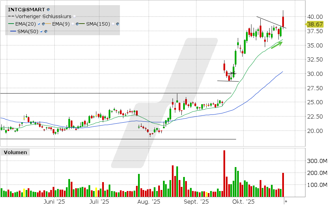Enable the EMA(9) checkbox
Screen dimensions: 328x205
73,24
